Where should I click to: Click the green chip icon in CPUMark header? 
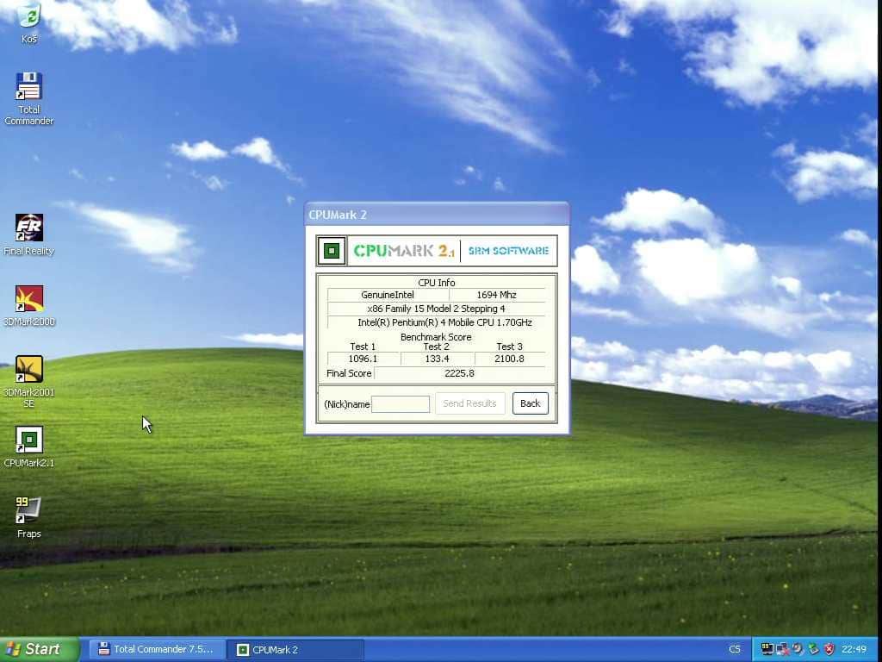coord(332,251)
